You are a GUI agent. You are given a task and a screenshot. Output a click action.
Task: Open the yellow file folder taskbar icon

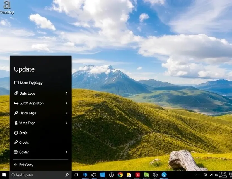click(129, 175)
